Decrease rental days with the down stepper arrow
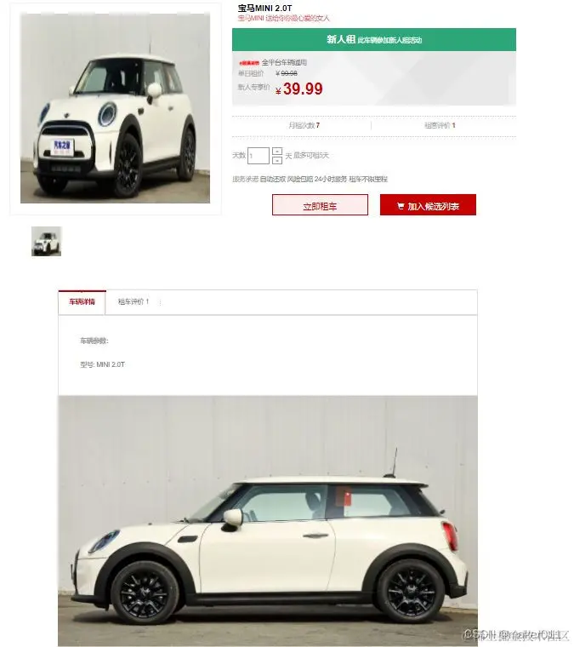Viewport: 574px width, 647px height. coord(277,160)
